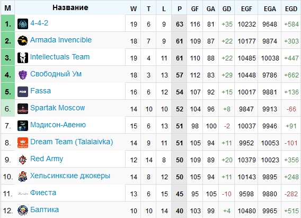Open the Фиеста team link
This screenshot has height=218, width=301.
point(43,193)
